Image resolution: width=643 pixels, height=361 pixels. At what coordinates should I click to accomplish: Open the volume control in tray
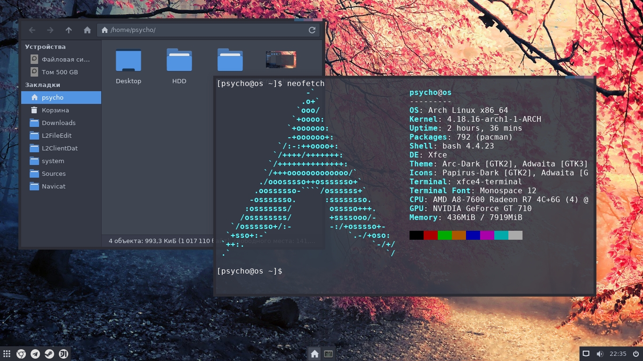[x=600, y=354]
